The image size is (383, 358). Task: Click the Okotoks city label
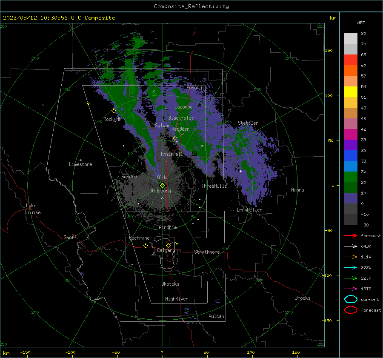tap(170, 284)
